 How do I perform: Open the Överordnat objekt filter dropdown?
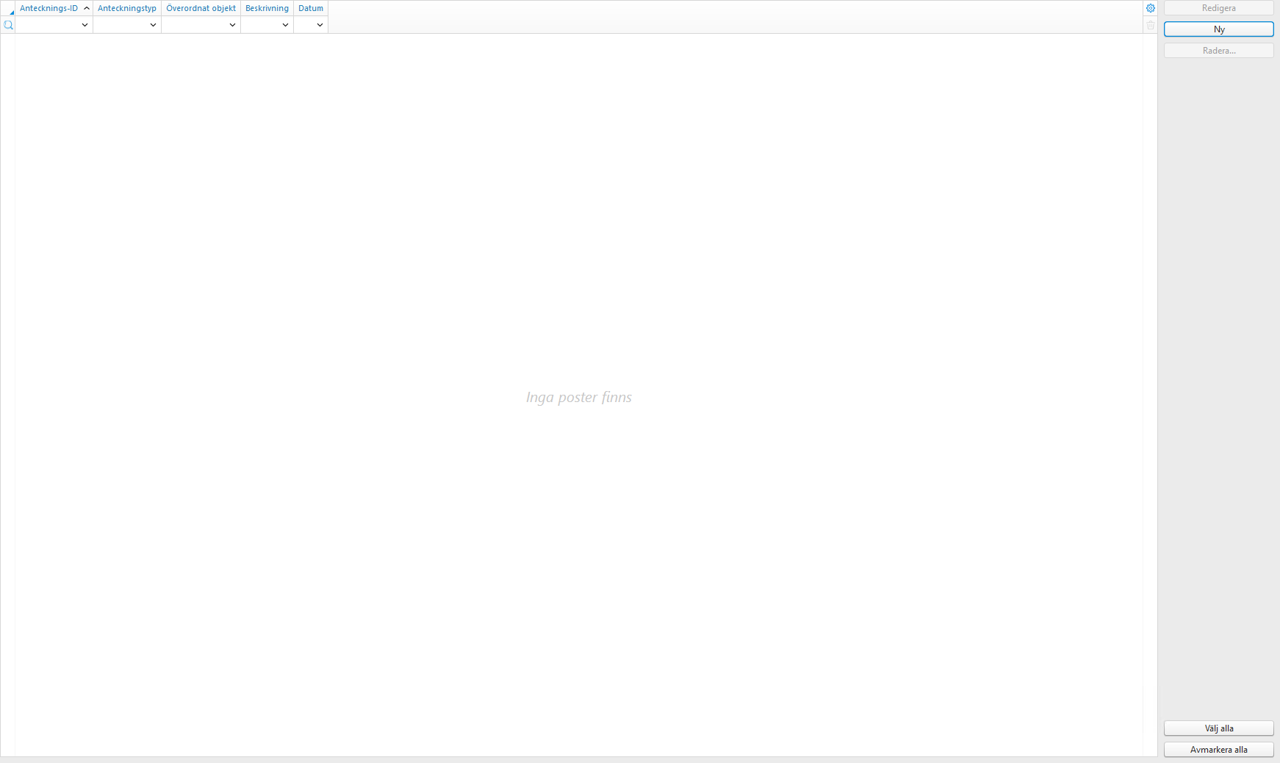[x=233, y=24]
